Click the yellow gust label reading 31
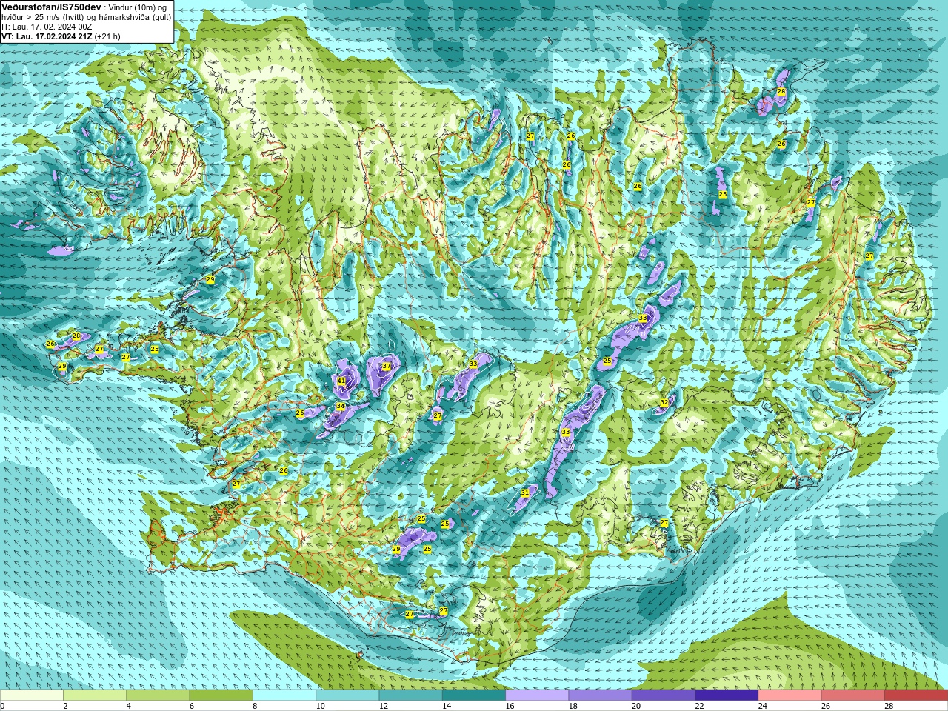This screenshot has width=948, height=711. [x=525, y=493]
